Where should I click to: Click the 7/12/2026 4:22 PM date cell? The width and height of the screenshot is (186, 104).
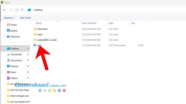(x=91, y=34)
